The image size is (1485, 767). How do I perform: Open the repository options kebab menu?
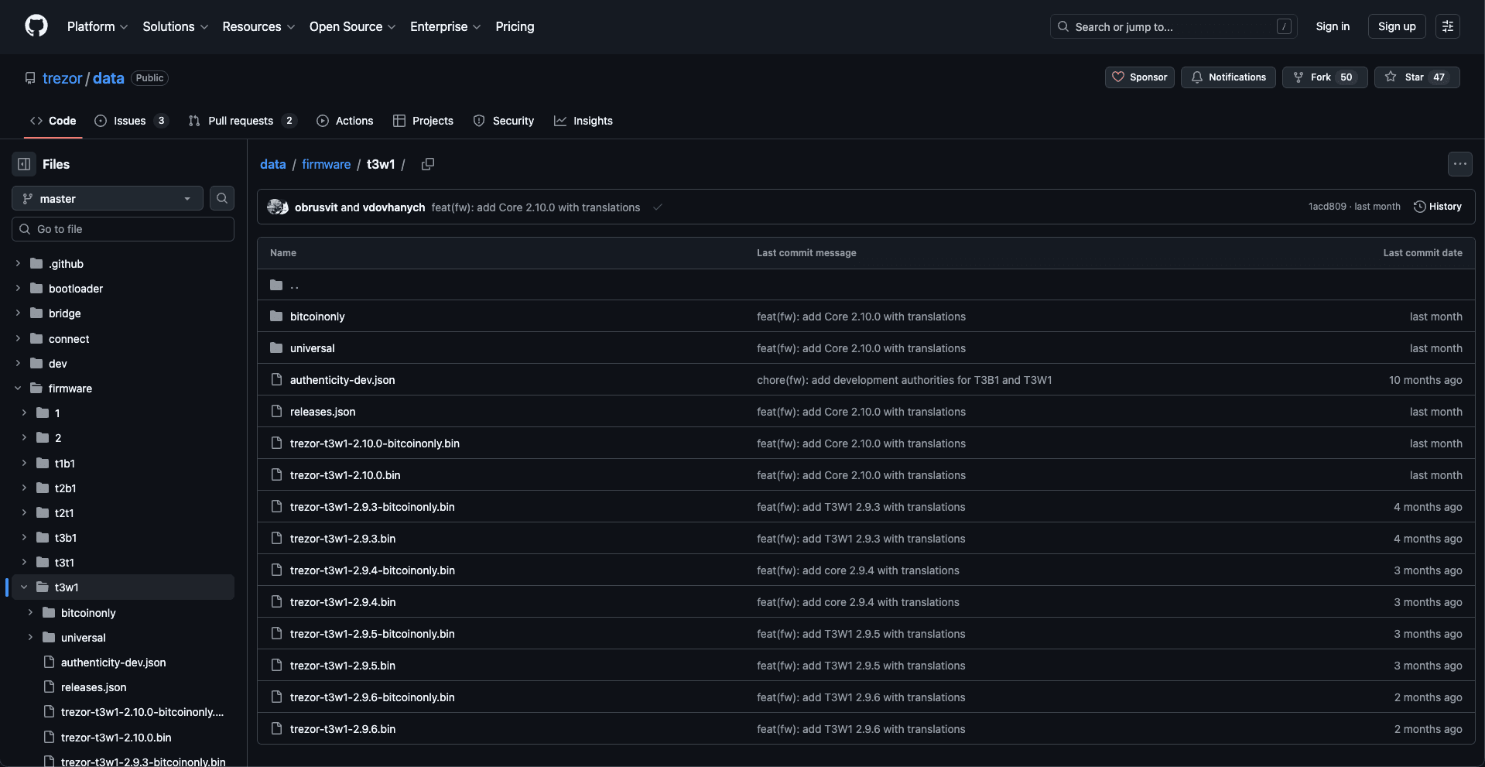1460,163
